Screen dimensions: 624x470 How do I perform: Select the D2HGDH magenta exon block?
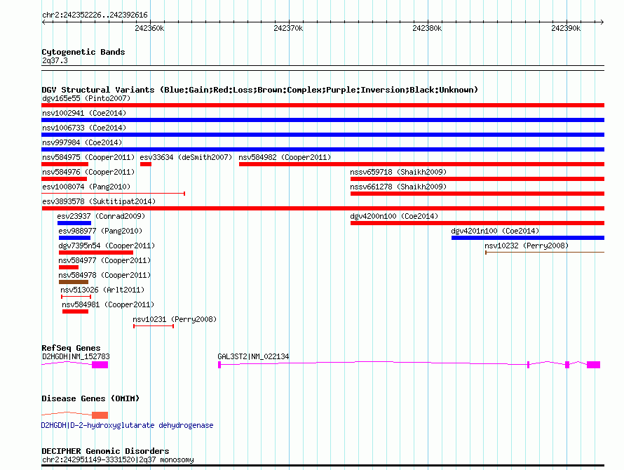(100, 365)
